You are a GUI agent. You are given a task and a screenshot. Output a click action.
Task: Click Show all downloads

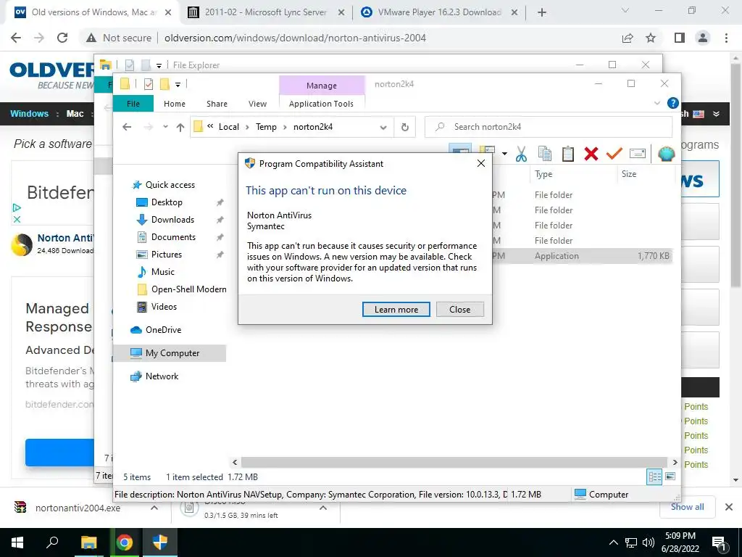click(x=687, y=507)
